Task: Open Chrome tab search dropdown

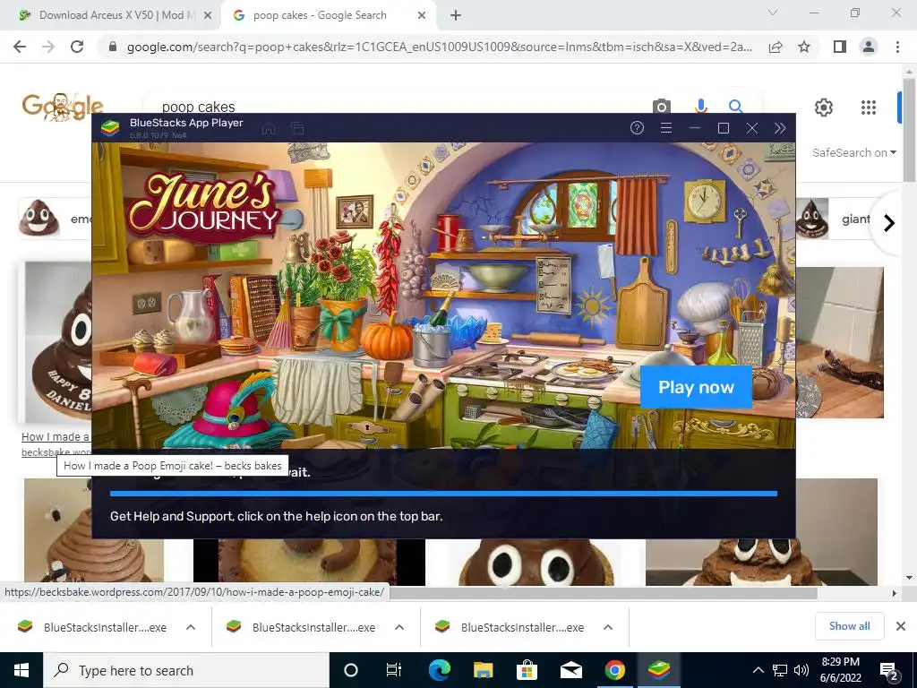Action: [773, 13]
